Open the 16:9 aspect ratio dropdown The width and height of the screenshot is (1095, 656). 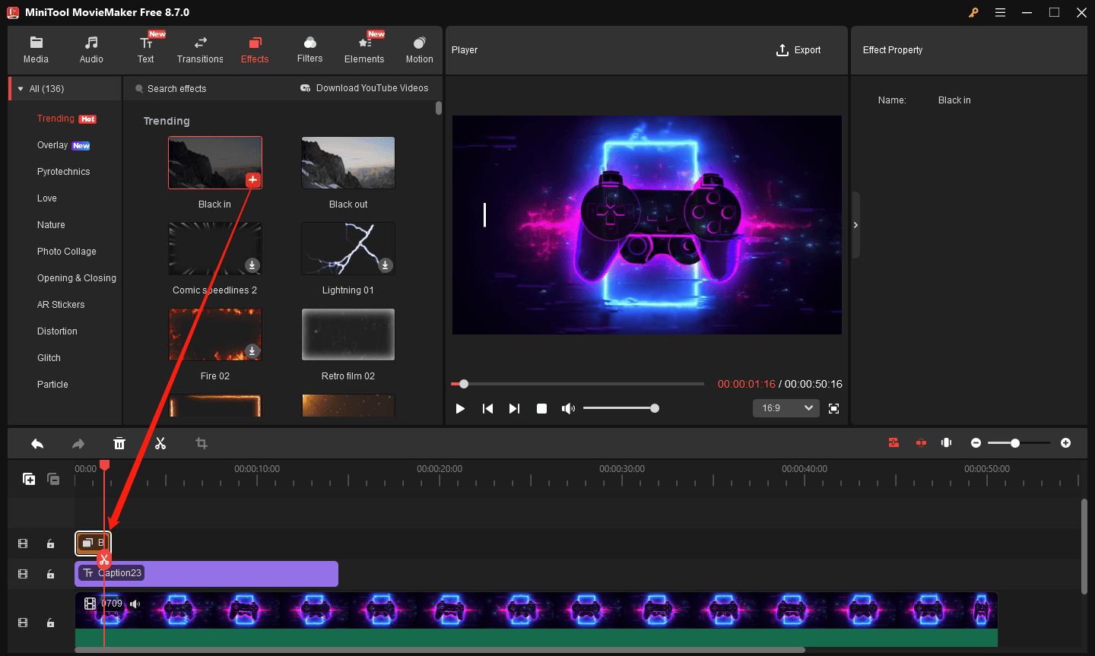786,408
